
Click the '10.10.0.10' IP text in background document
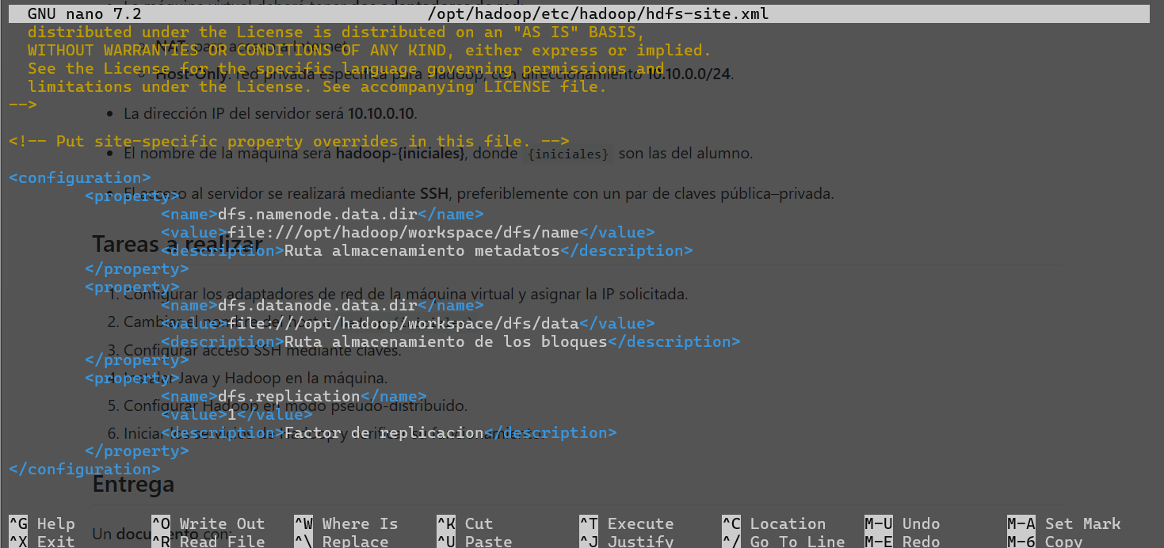click(x=381, y=113)
